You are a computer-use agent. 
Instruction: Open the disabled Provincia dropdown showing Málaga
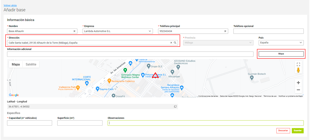[218, 43]
